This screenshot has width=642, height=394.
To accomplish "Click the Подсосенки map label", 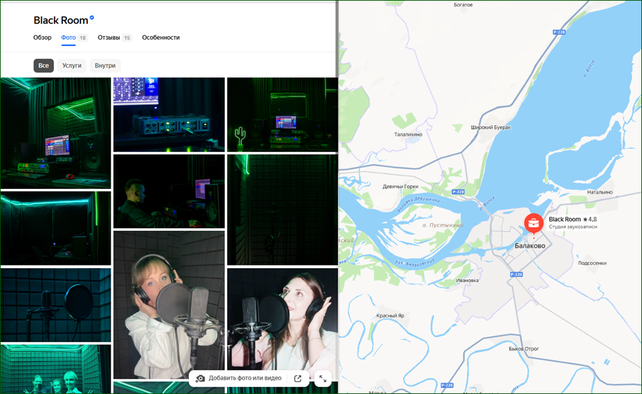I will point(592,263).
